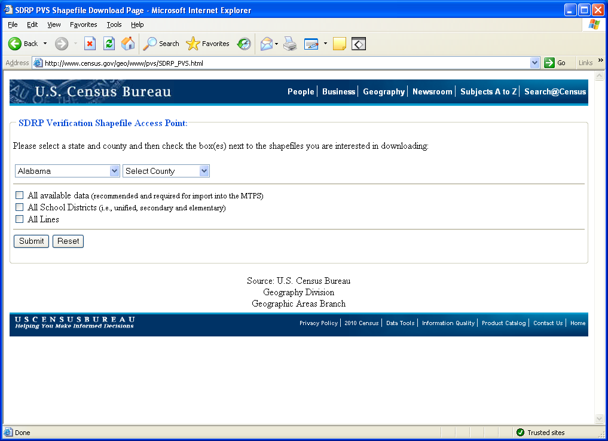Screen dimensions: 608x441
Task: Open the Edit button dropdown arrow
Action: 325,44
